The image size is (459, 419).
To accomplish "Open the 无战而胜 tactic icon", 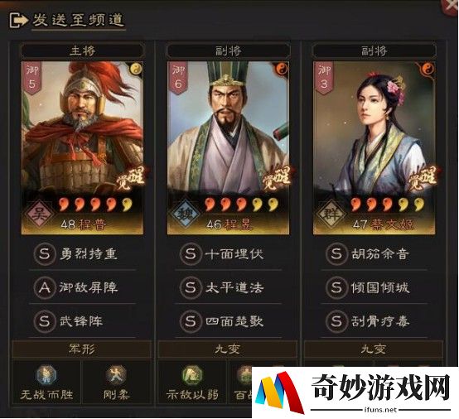I will pos(46,374).
